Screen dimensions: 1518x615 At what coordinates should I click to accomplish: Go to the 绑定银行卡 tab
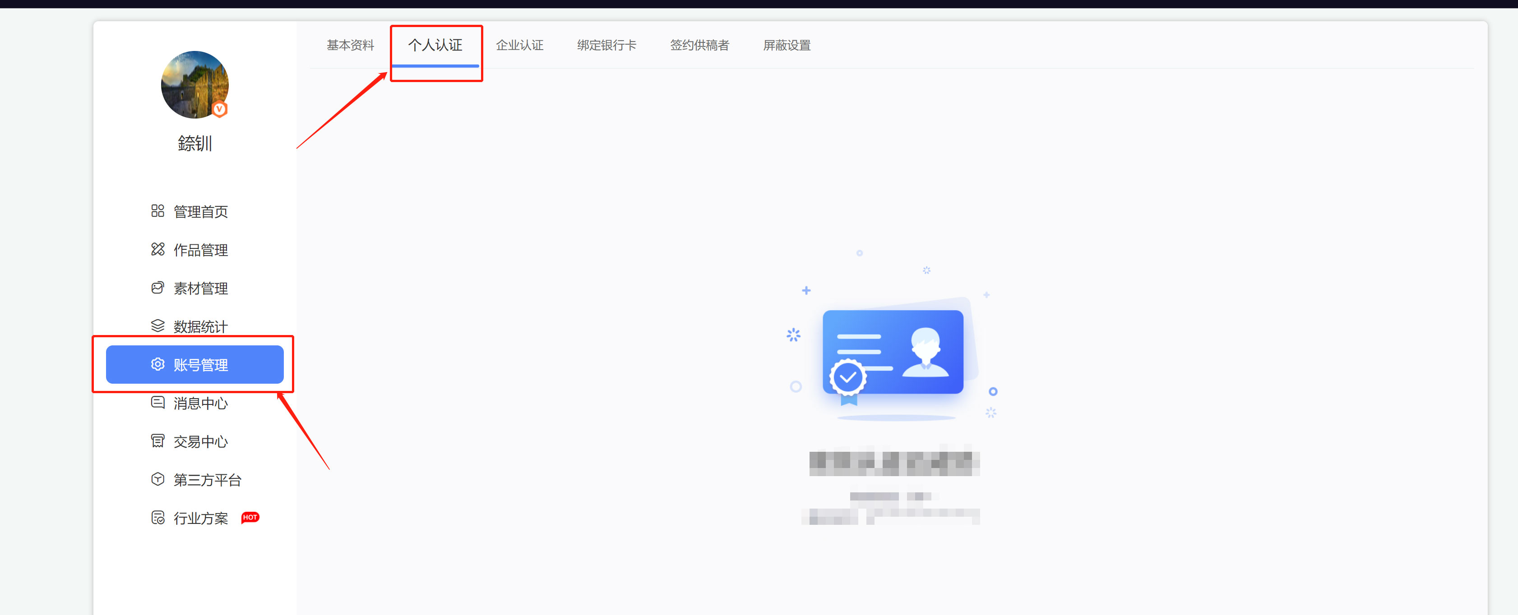pyautogui.click(x=606, y=46)
